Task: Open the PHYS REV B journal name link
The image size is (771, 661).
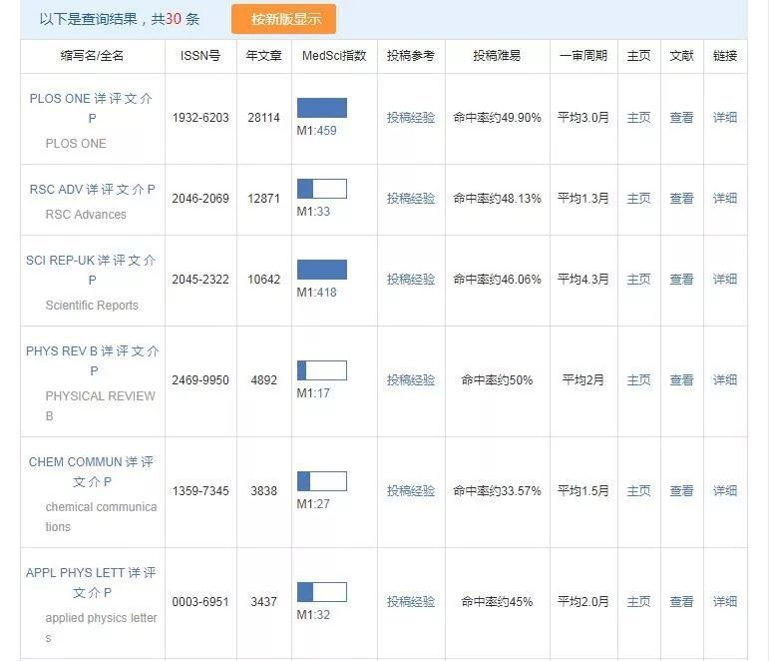Action: [x=62, y=351]
